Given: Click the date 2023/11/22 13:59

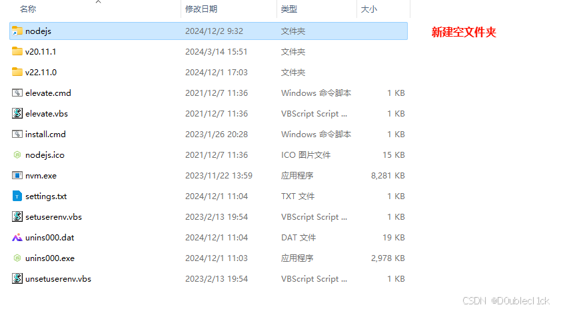Looking at the screenshot, I should [x=219, y=176].
